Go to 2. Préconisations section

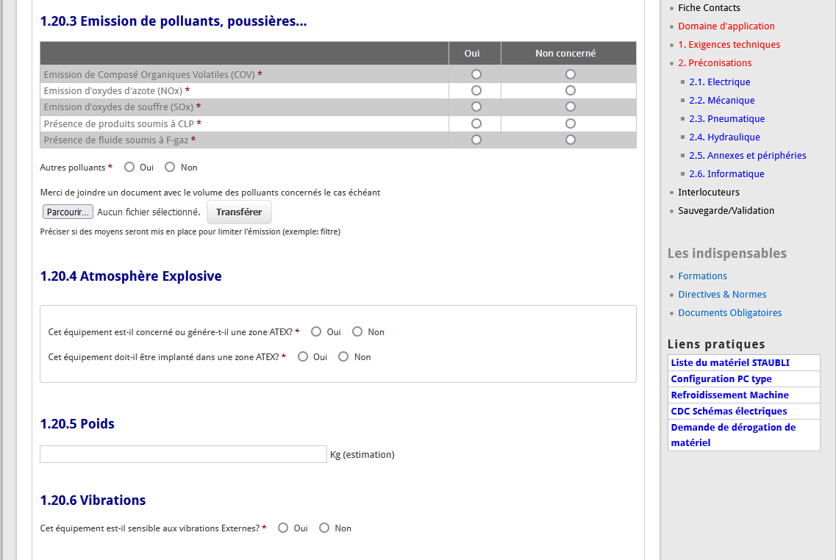715,63
